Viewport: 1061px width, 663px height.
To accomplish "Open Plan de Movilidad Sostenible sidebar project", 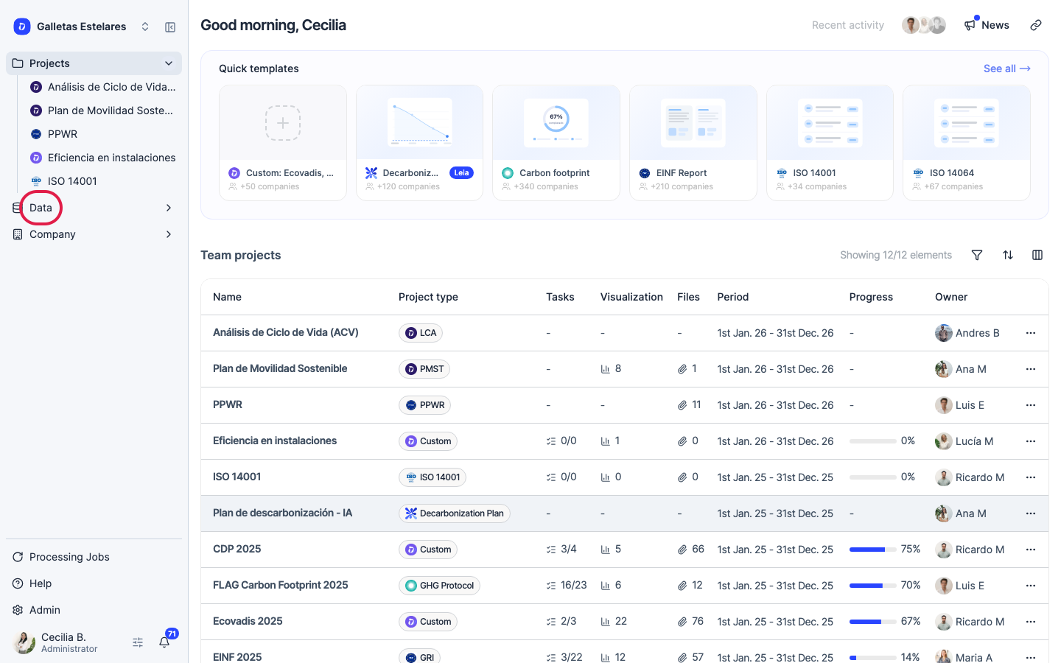I will point(103,110).
